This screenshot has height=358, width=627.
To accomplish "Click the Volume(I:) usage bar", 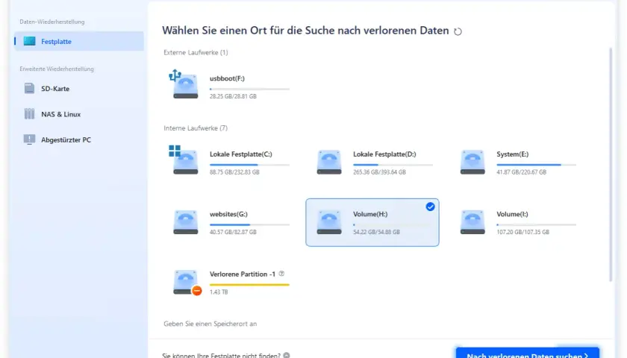I will [x=537, y=224].
